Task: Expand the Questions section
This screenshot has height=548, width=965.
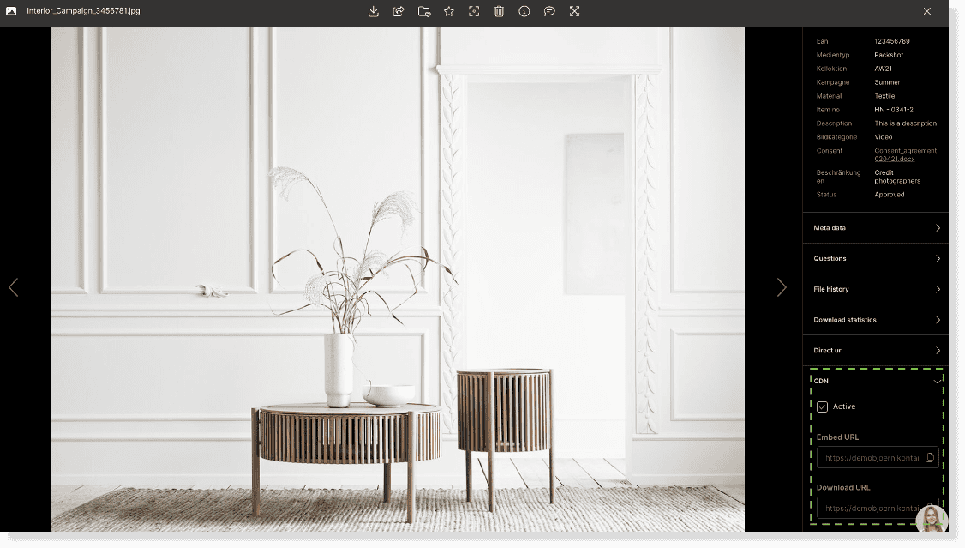Action: click(x=875, y=259)
